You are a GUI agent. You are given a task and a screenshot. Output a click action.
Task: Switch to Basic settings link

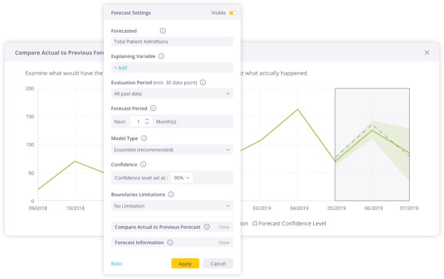click(x=117, y=263)
